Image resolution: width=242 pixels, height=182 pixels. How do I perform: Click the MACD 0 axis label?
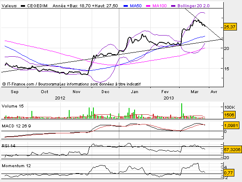pos(225,131)
